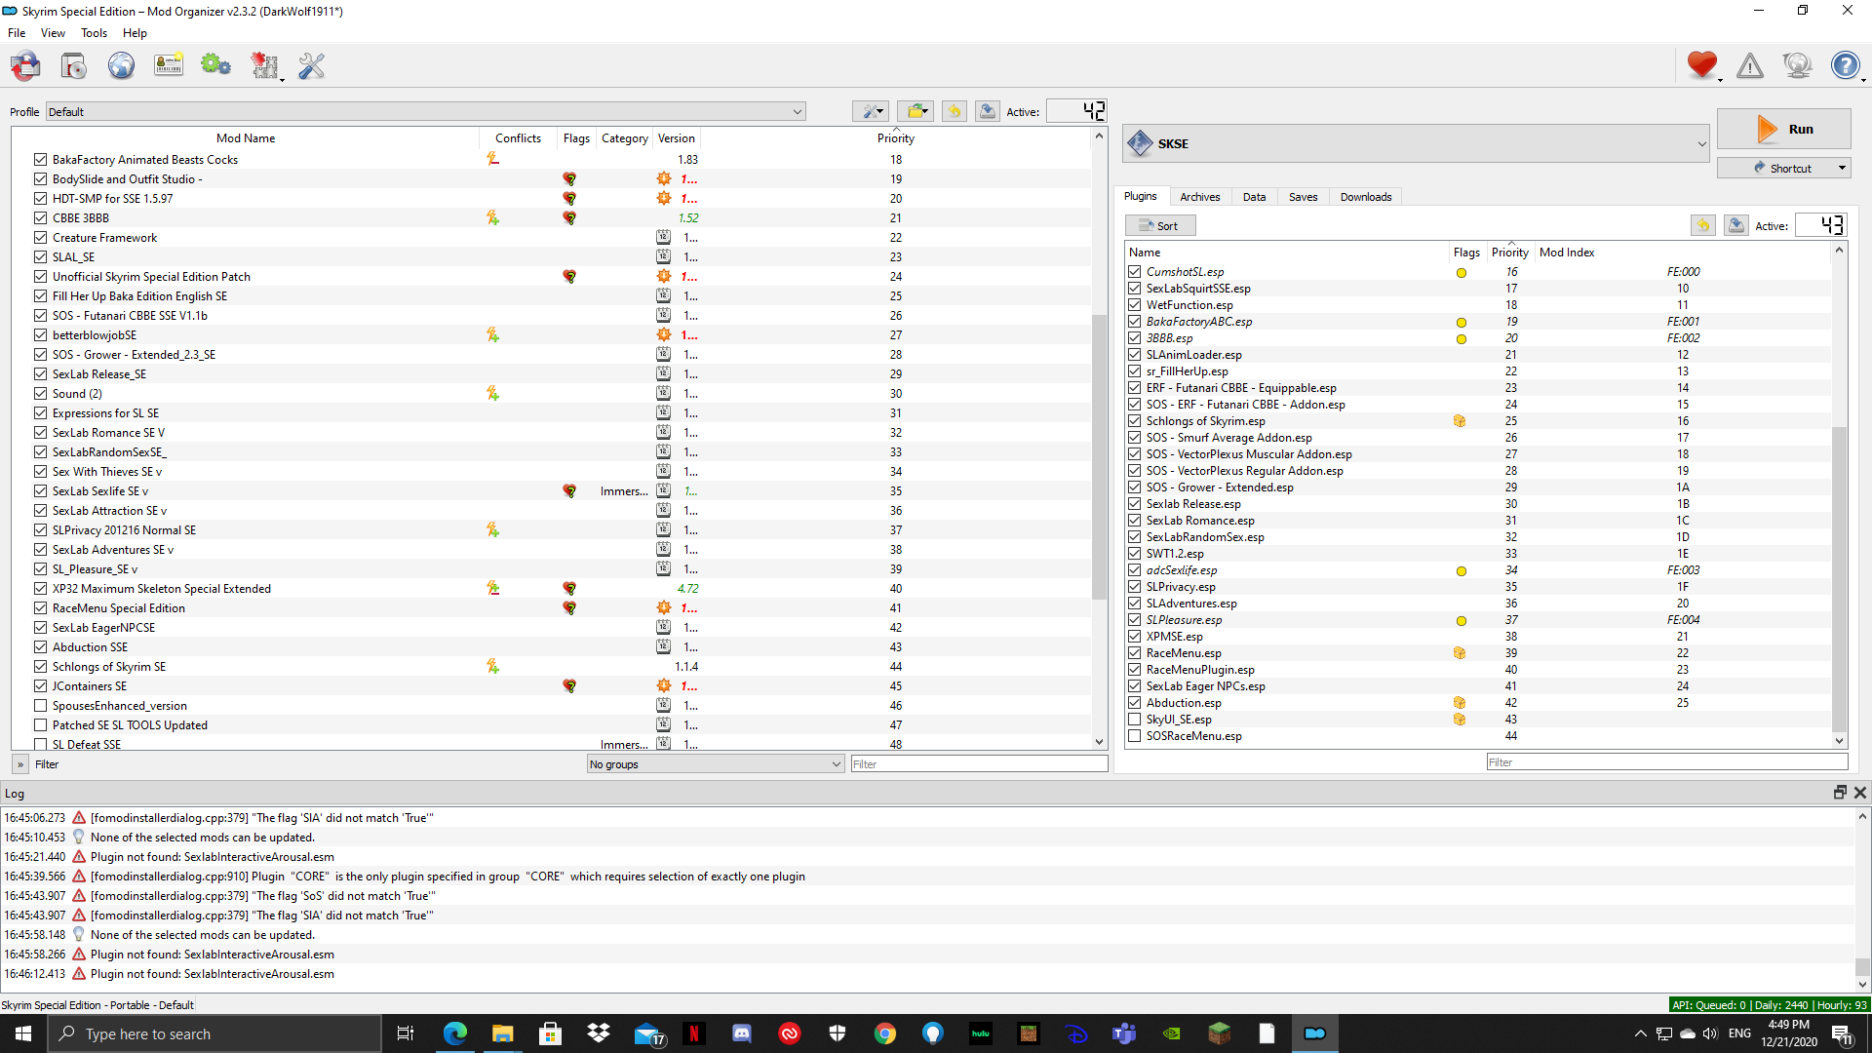This screenshot has height=1053, width=1872.
Task: Focus the plugin list Filter text field
Action: [x=1666, y=762]
